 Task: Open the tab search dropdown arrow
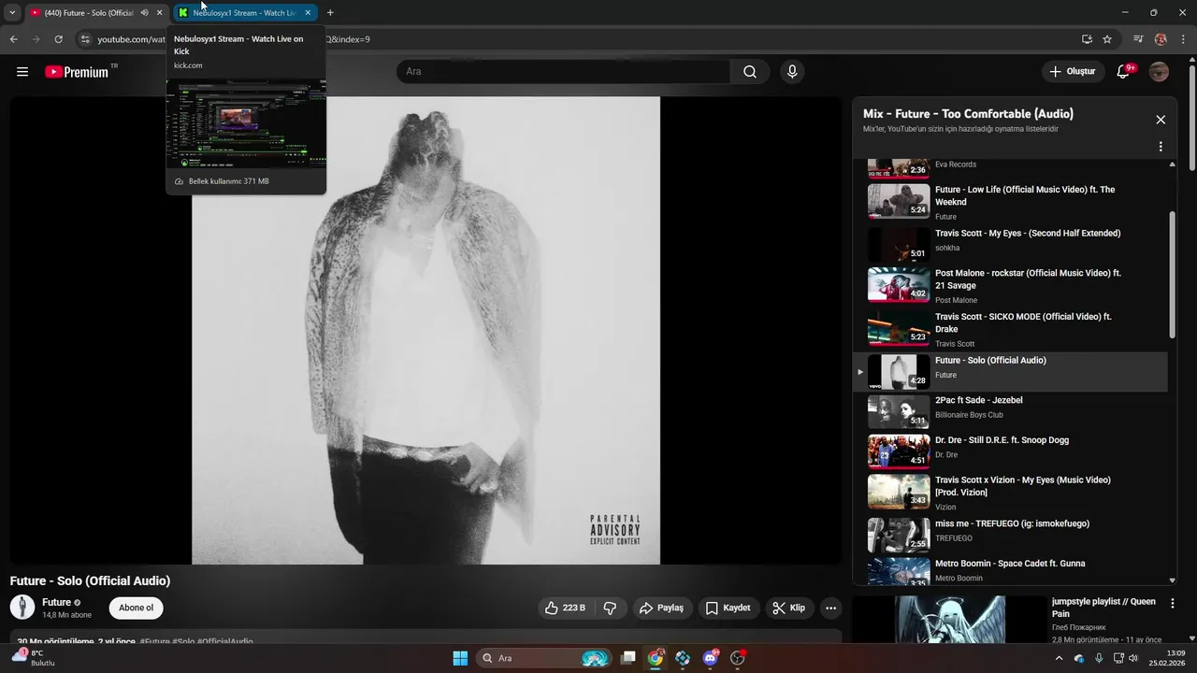click(12, 13)
